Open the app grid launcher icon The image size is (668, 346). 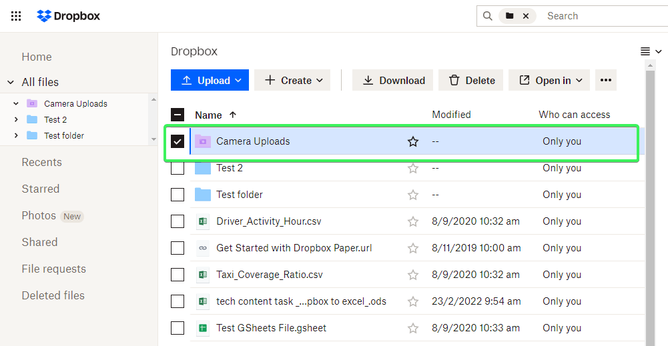click(x=16, y=16)
